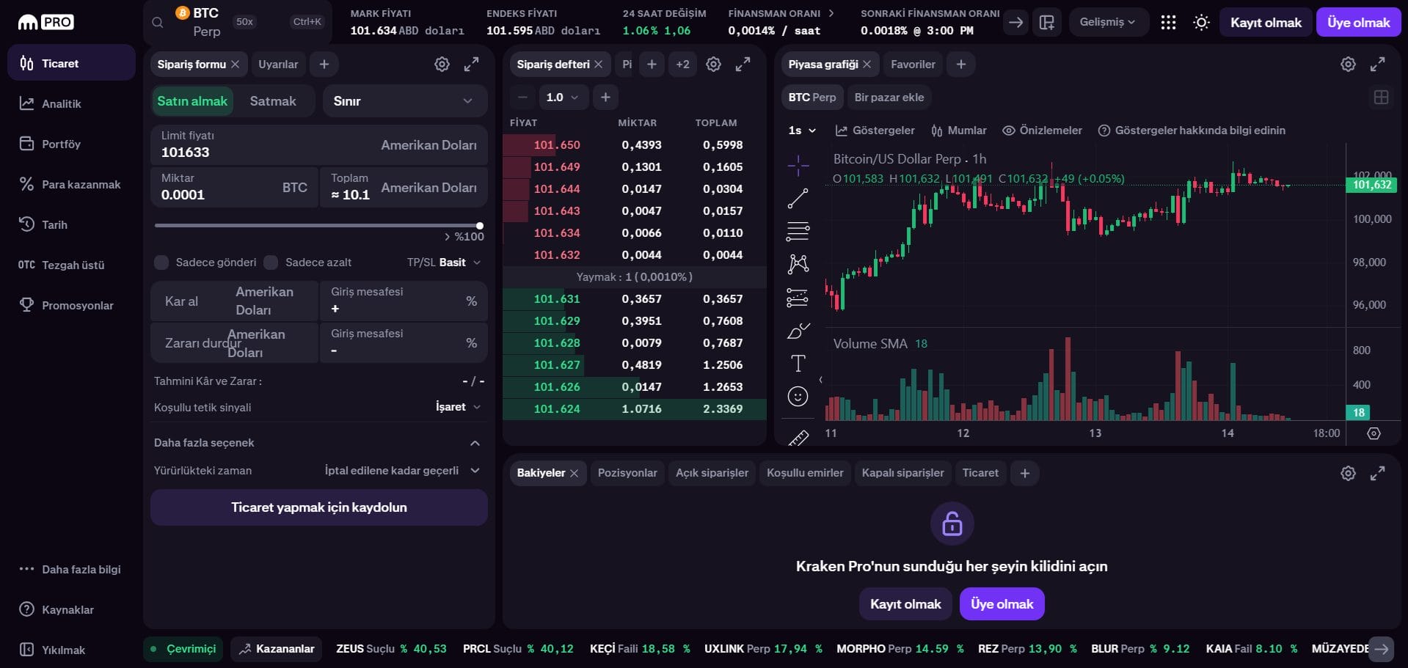Open Göstergeler indicators panel
This screenshot has width=1408, height=668.
point(875,131)
